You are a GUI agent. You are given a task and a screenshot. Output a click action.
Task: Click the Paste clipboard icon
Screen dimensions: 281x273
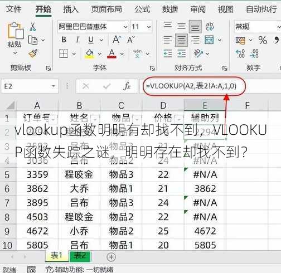pos(16,31)
